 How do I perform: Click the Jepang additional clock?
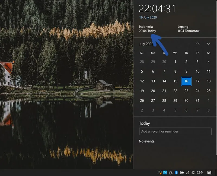(189, 29)
